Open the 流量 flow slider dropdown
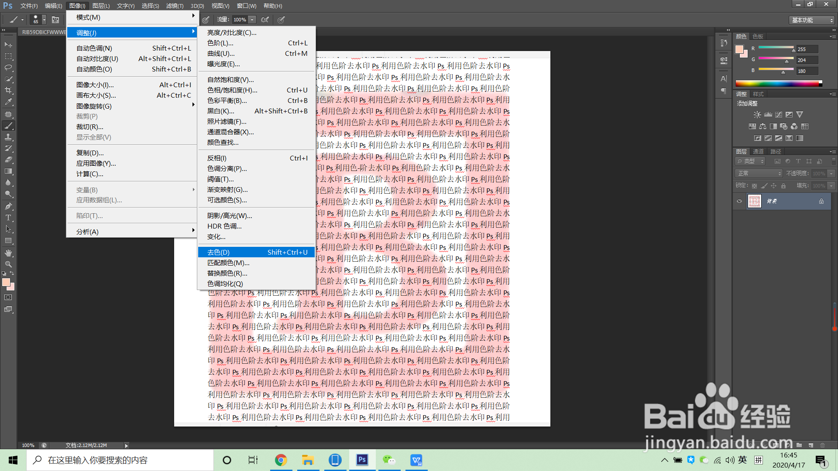Viewport: 838px width, 471px height. pos(252,20)
